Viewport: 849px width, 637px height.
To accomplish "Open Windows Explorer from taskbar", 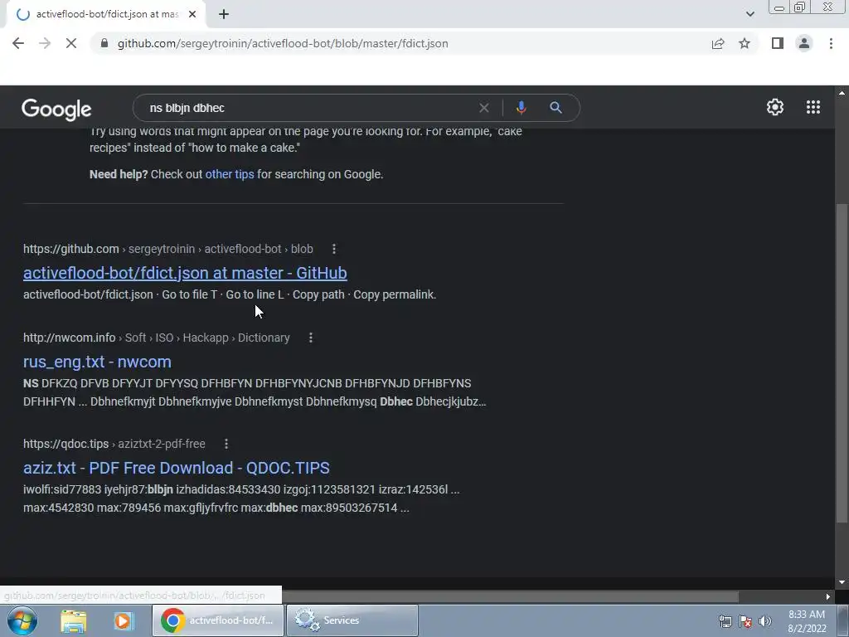I will click(74, 620).
